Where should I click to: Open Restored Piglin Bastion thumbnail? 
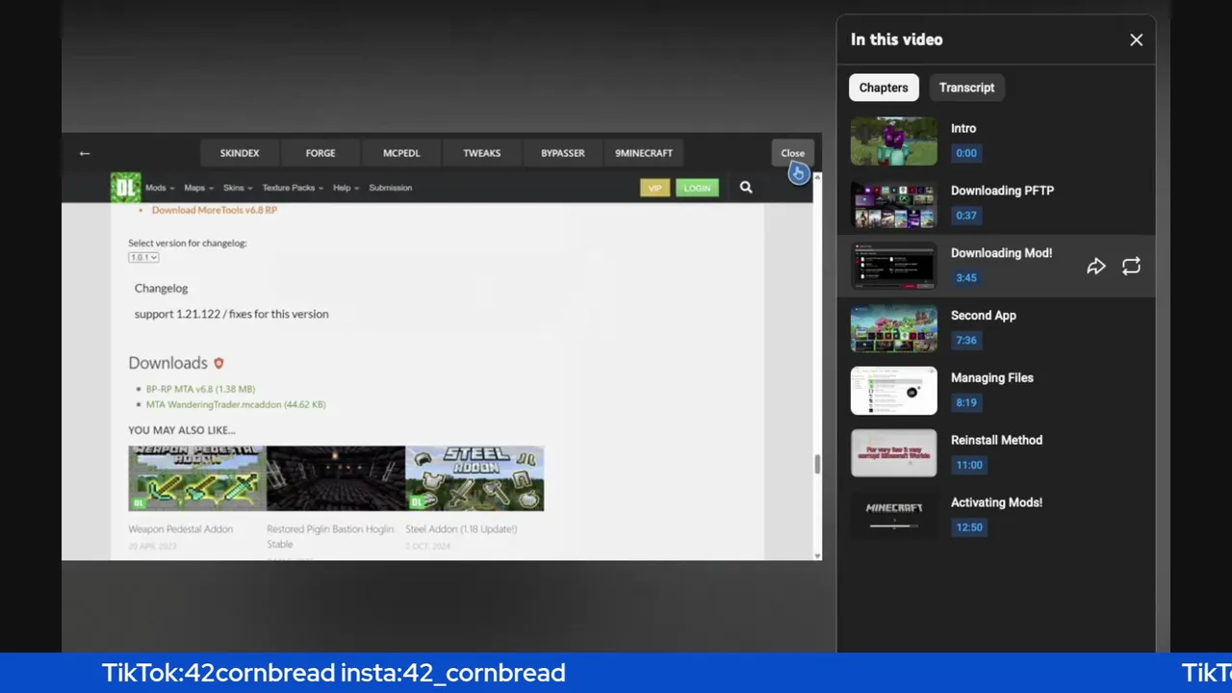point(336,478)
